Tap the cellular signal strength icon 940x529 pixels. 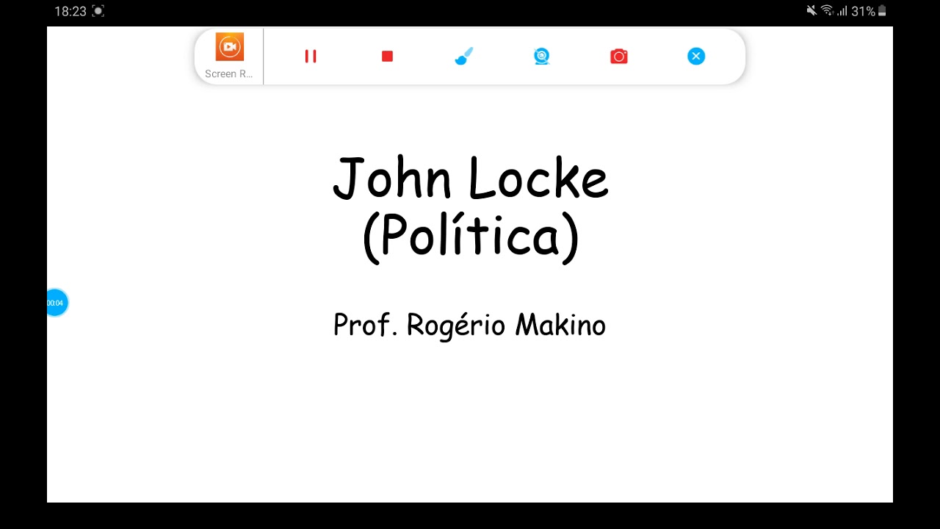[x=842, y=11]
